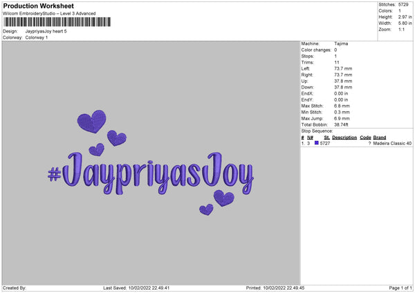Screen dimensions: 415x293
Task: Click the Madeira Classic 40 brand entry
Action: (x=392, y=143)
